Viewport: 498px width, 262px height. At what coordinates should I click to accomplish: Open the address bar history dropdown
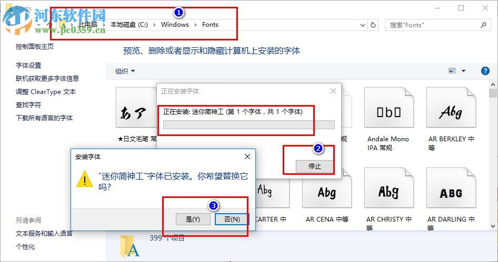[x=363, y=25]
